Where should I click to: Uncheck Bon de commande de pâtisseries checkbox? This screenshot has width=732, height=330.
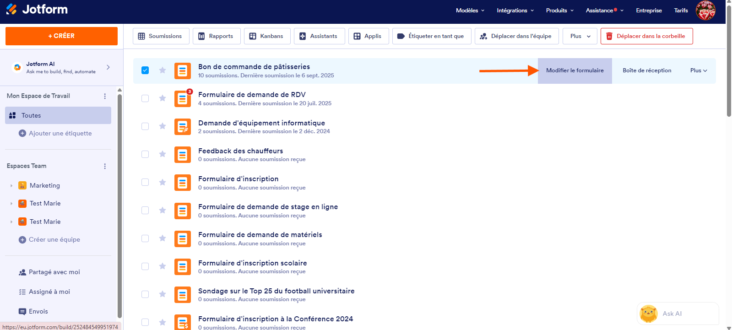[x=145, y=70]
